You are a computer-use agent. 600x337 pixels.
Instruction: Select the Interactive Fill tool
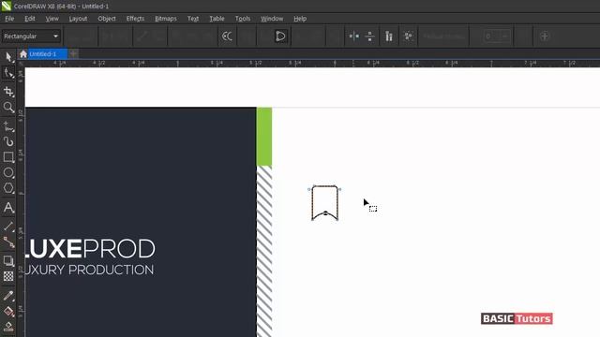[8, 312]
